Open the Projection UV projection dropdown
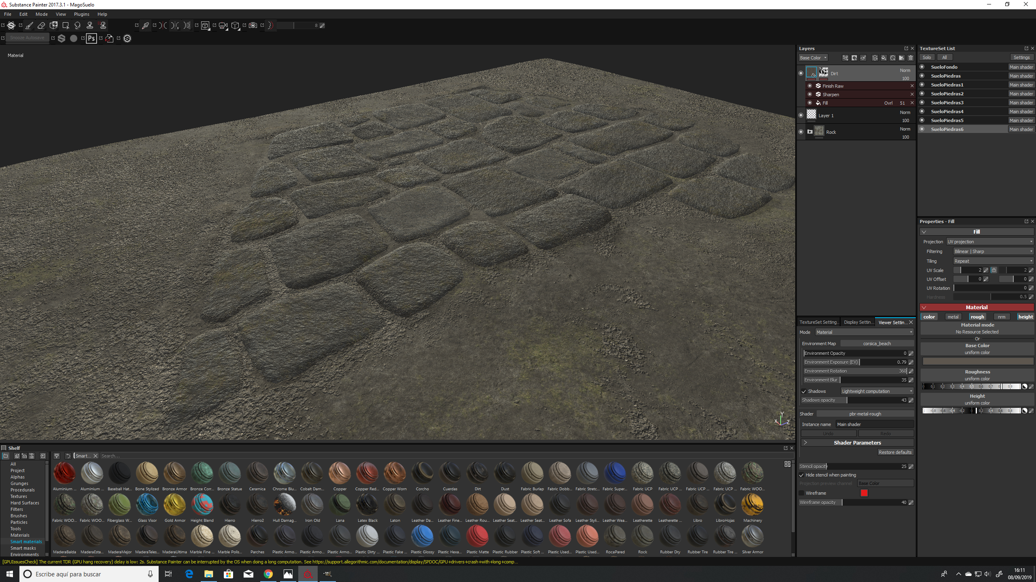 pos(990,242)
